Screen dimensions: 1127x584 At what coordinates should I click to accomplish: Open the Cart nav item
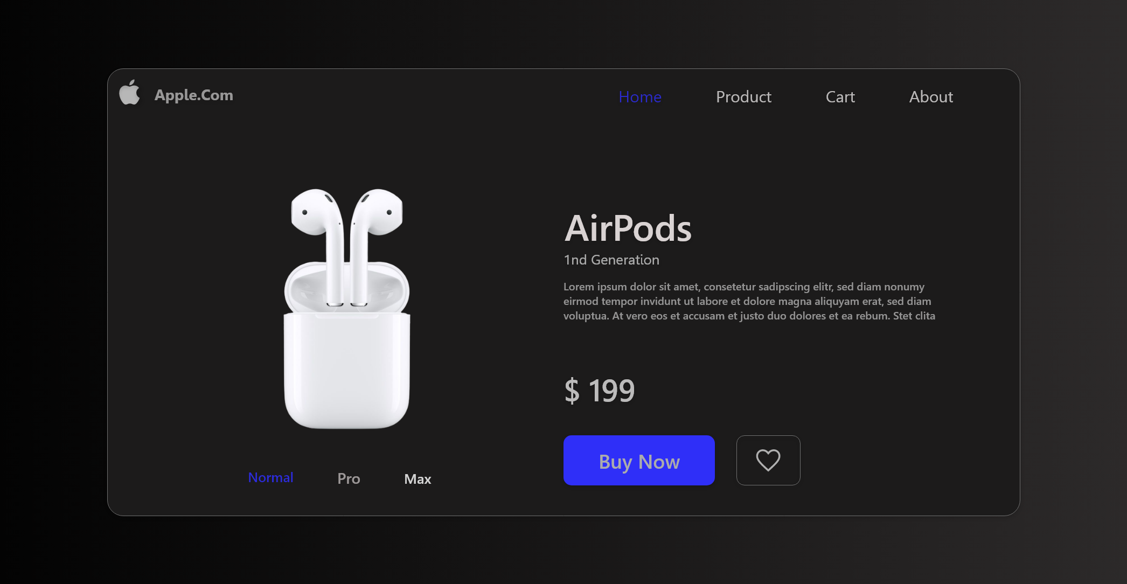[x=840, y=97]
